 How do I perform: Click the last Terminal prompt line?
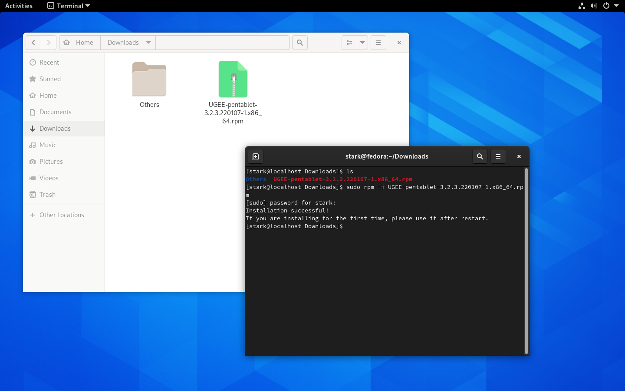pyautogui.click(x=294, y=226)
